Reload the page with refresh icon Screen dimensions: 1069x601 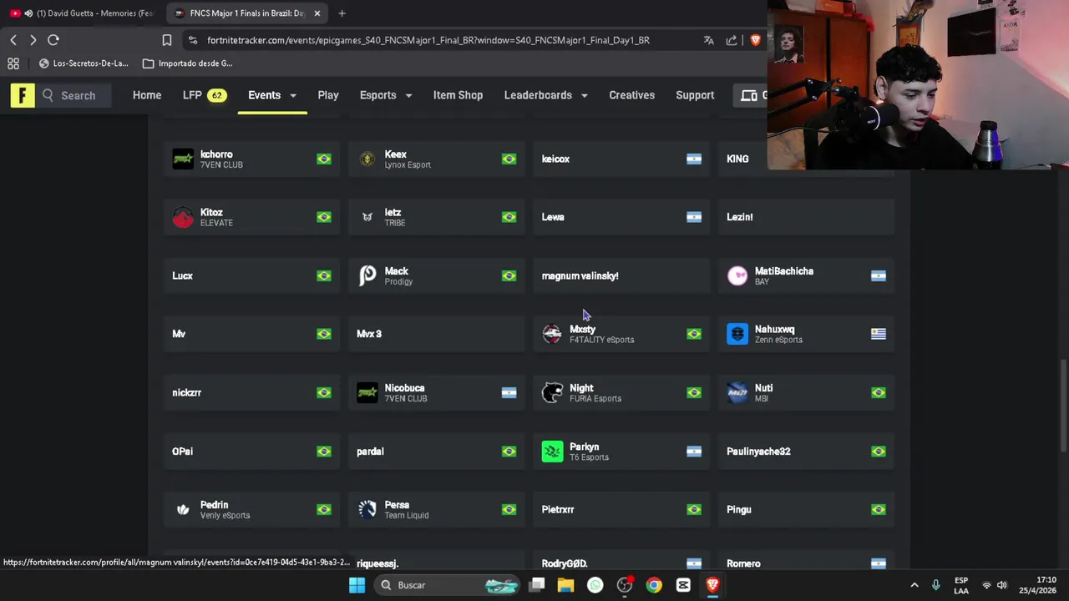(x=53, y=40)
